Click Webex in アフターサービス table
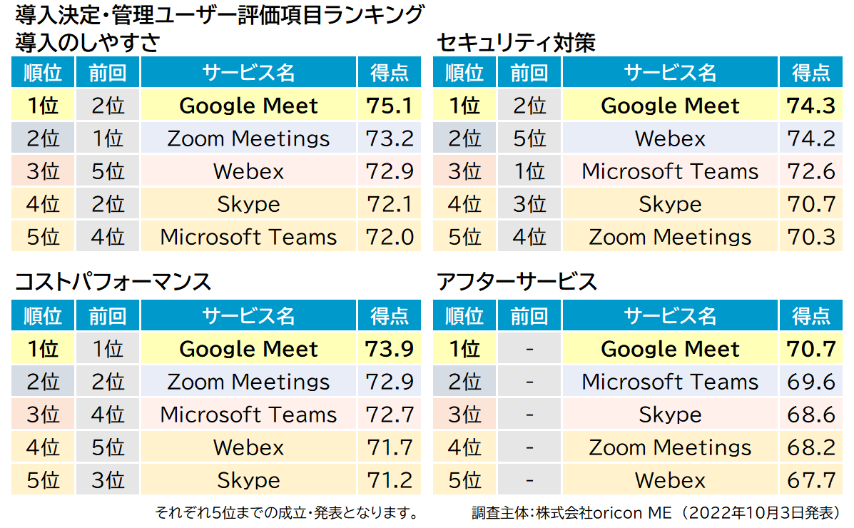Screen dimensions: 854x528 click(x=670, y=480)
